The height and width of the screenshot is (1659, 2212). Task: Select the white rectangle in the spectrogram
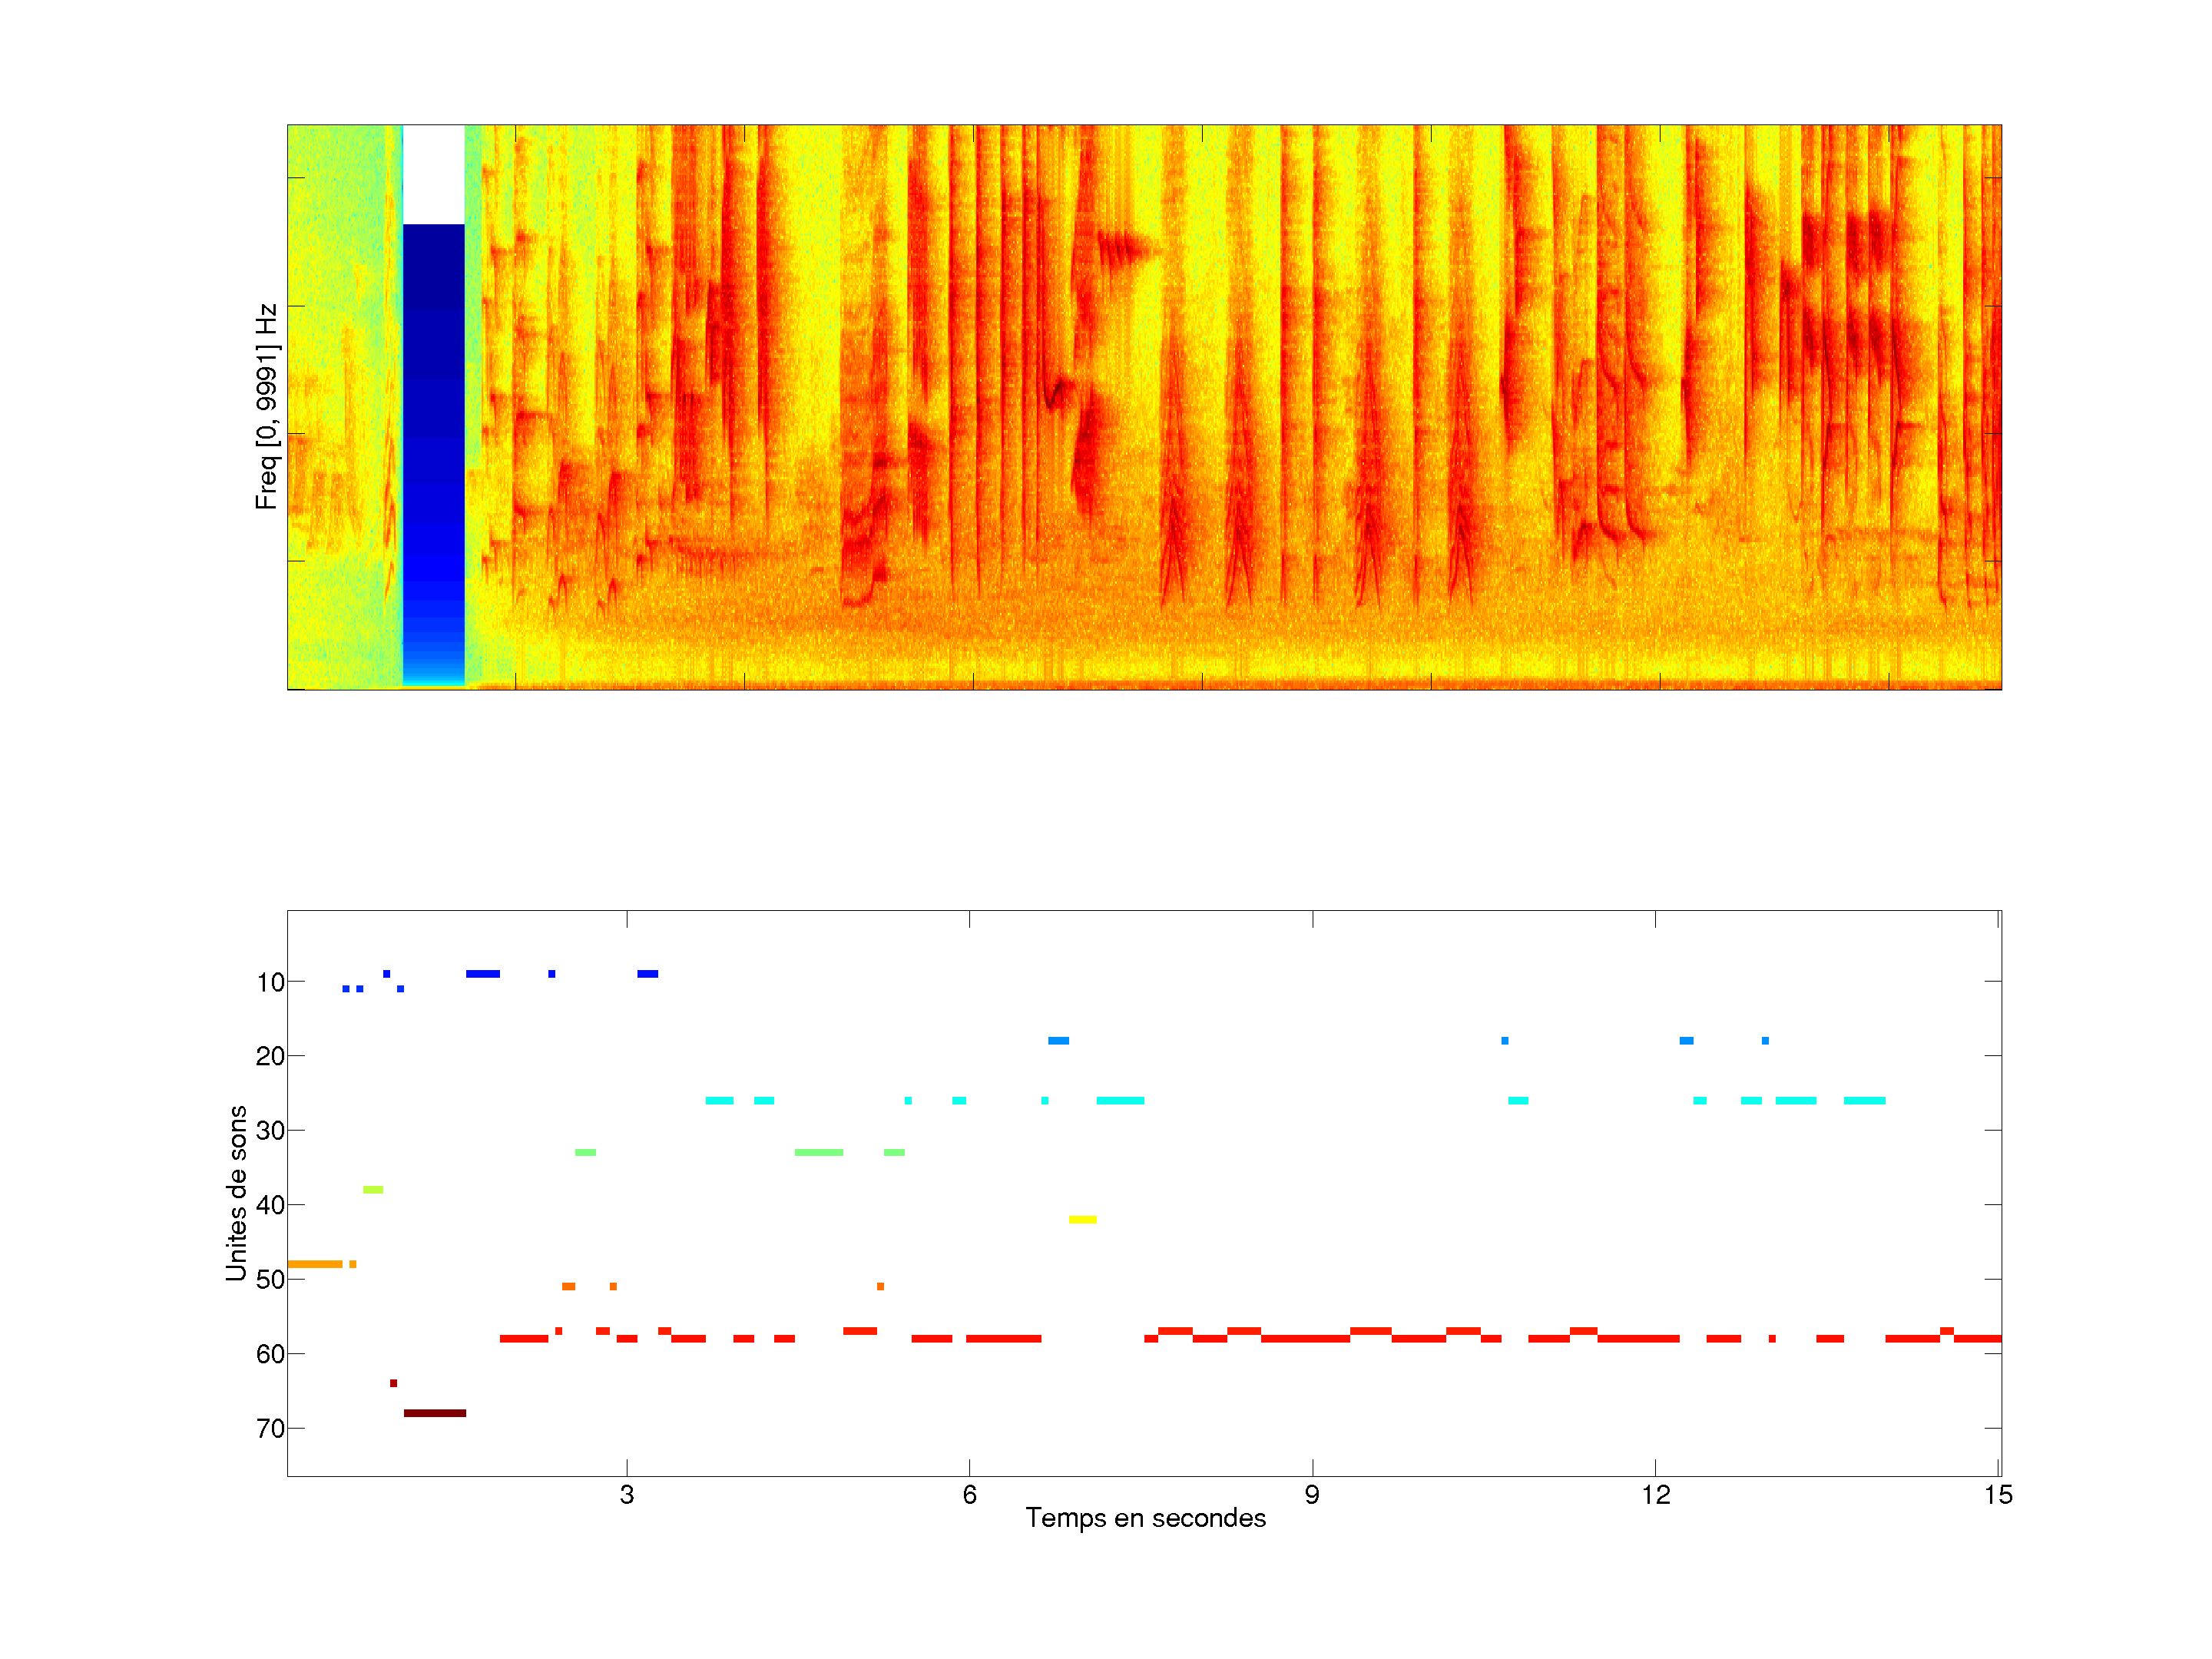point(433,174)
